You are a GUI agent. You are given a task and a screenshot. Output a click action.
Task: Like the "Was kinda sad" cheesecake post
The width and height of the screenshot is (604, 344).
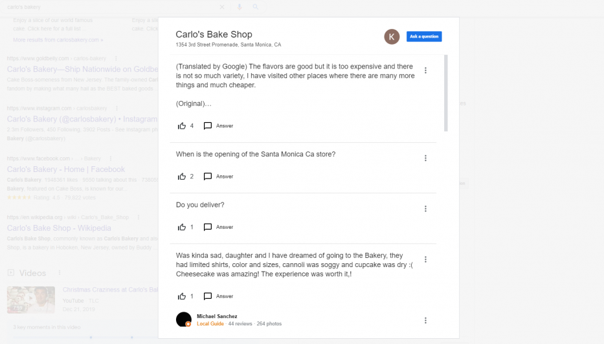click(182, 296)
